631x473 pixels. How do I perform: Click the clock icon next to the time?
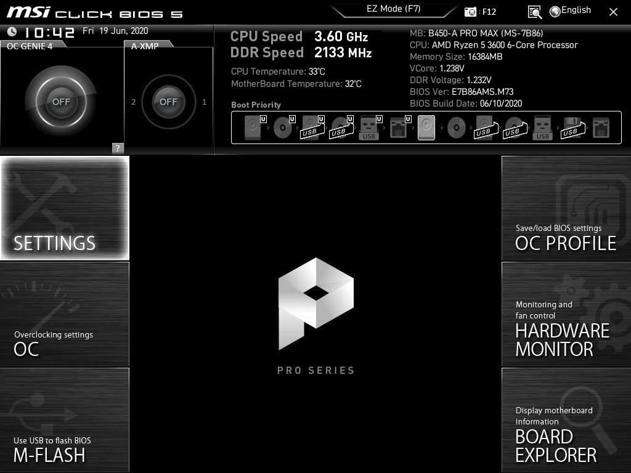[x=12, y=31]
